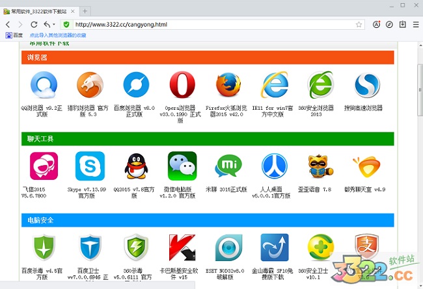
Task: Click the undo closed-tab arrow button
Action: [x=47, y=25]
